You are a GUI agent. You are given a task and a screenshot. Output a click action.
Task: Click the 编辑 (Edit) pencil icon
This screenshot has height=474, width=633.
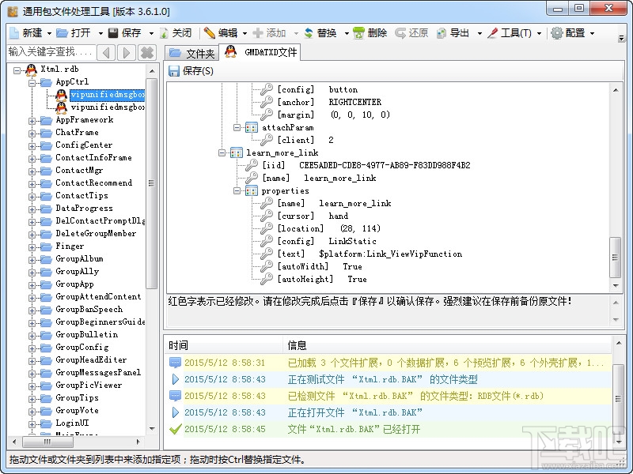210,33
